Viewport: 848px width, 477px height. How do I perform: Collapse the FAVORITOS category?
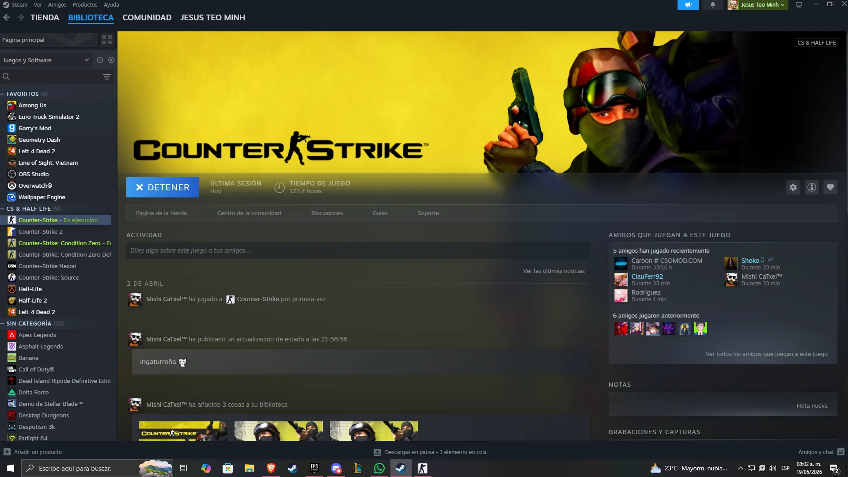tap(3, 94)
